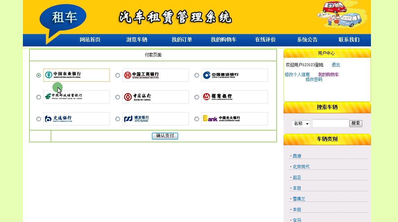Open 系统公告 nav item
Screen dimensions: 398x222
308,39
